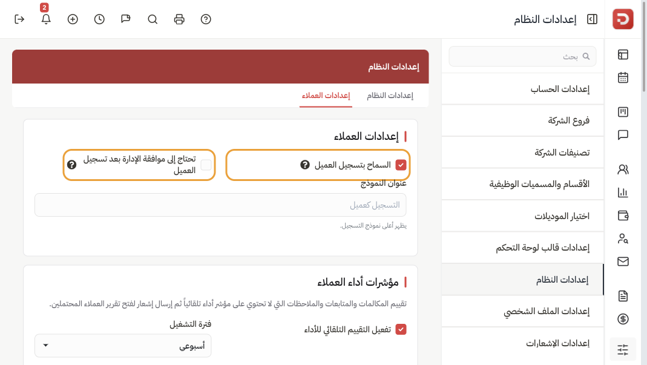Open the notifications bell icon
Viewport: 647px width, 365px height.
(x=46, y=19)
